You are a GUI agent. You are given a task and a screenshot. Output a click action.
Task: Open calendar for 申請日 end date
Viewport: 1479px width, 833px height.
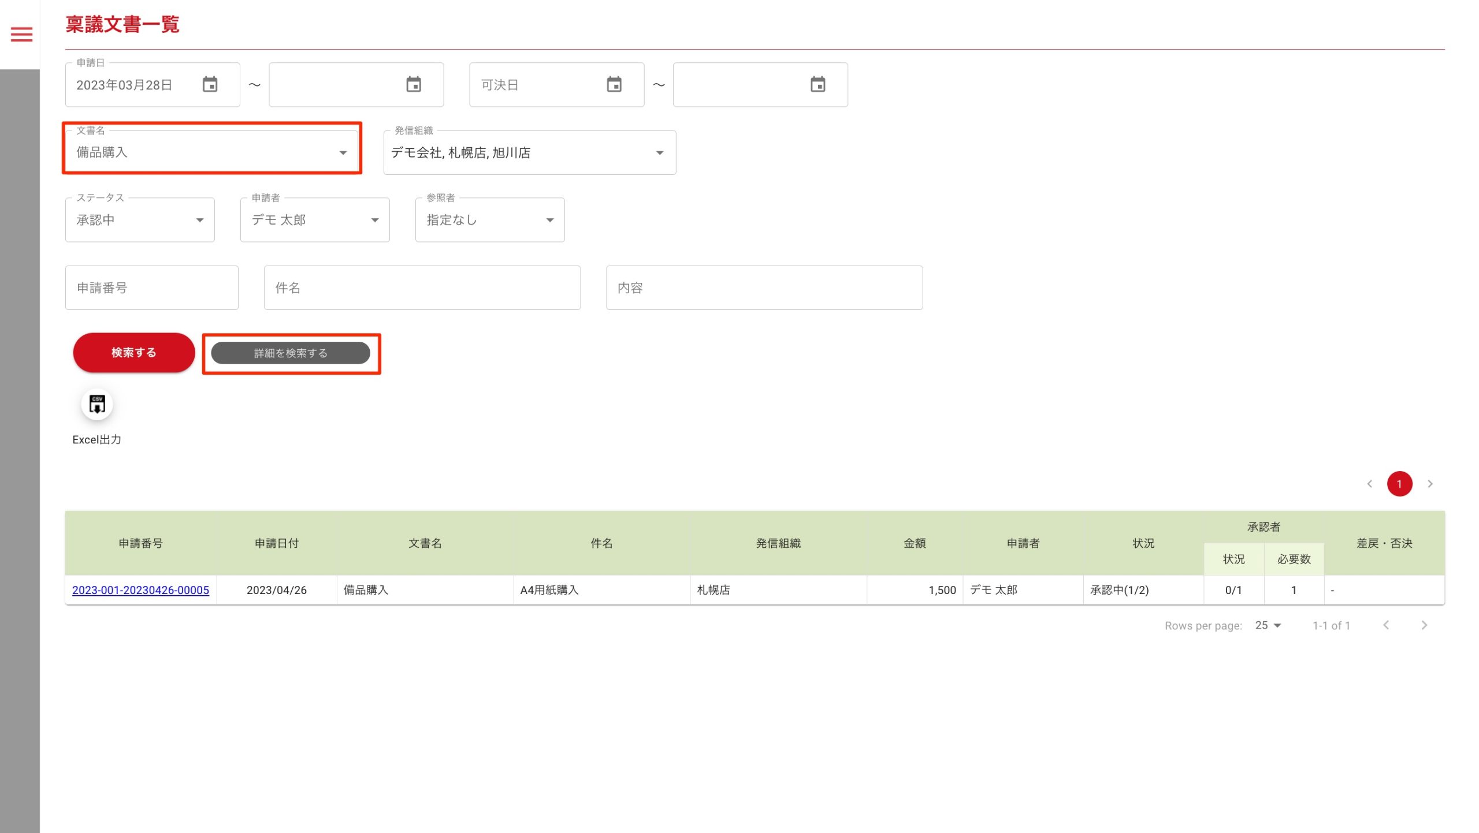click(x=414, y=85)
